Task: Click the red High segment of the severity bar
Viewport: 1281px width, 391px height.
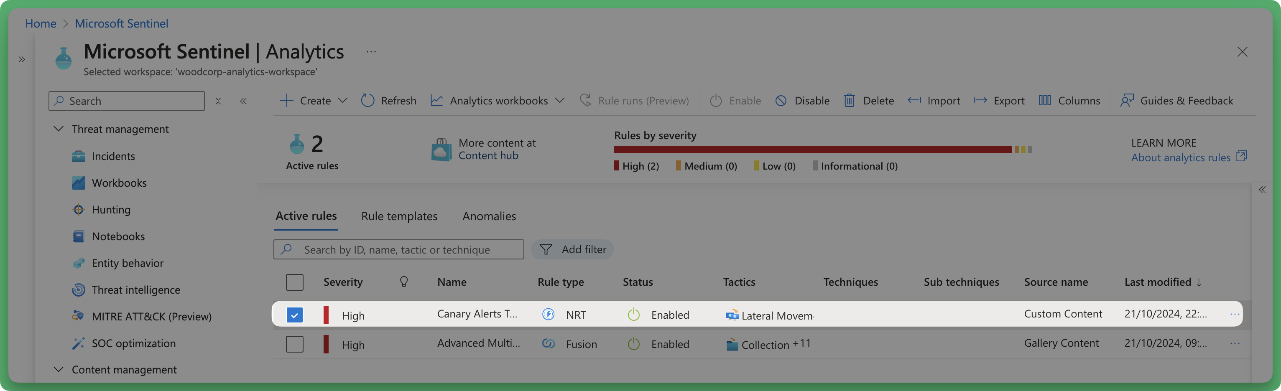Action: [813, 150]
